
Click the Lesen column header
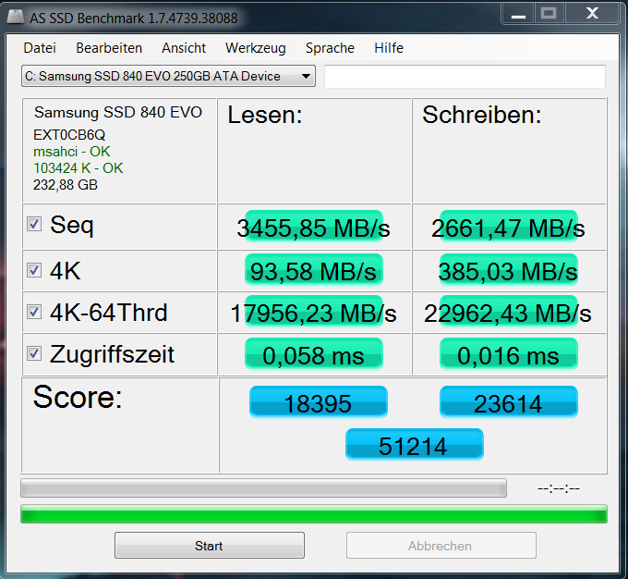[265, 116]
